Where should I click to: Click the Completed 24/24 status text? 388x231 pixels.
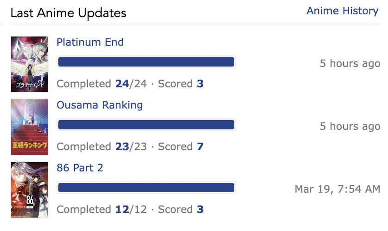click(102, 84)
